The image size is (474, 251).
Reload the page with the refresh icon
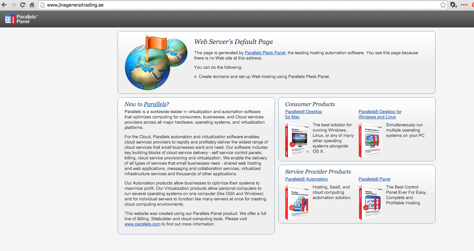(23, 5)
